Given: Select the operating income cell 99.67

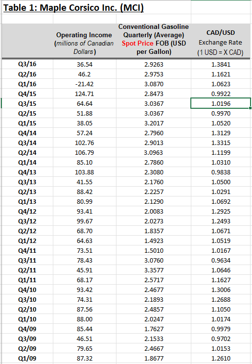Looking at the screenshot, I should (x=84, y=221).
